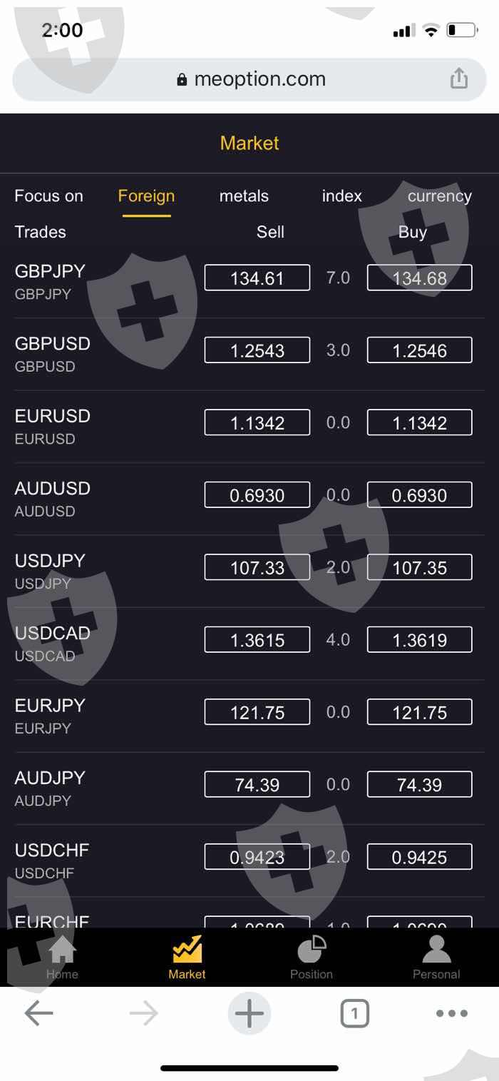The width and height of the screenshot is (499, 1081).
Task: Switch to the Focus on tab
Action: pos(48,196)
